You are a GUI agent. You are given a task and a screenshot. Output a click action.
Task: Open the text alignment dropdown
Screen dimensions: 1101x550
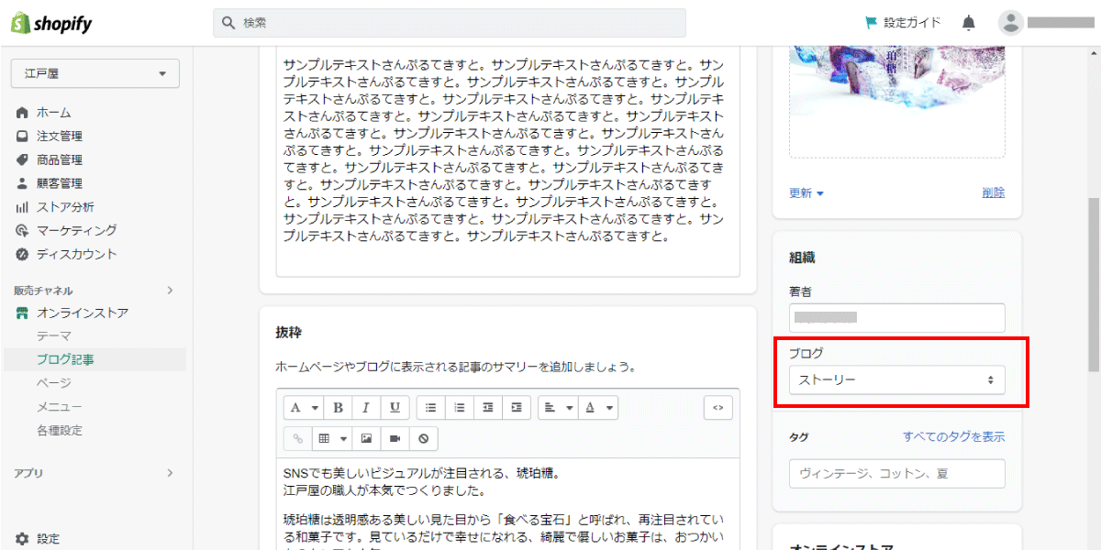(558, 408)
